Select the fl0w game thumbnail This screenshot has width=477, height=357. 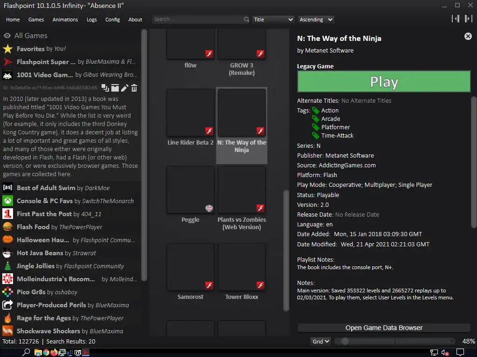pyautogui.click(x=191, y=44)
